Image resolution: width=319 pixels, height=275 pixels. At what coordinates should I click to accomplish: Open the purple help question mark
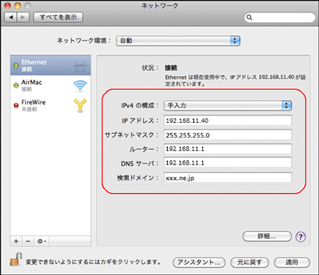tap(301, 236)
